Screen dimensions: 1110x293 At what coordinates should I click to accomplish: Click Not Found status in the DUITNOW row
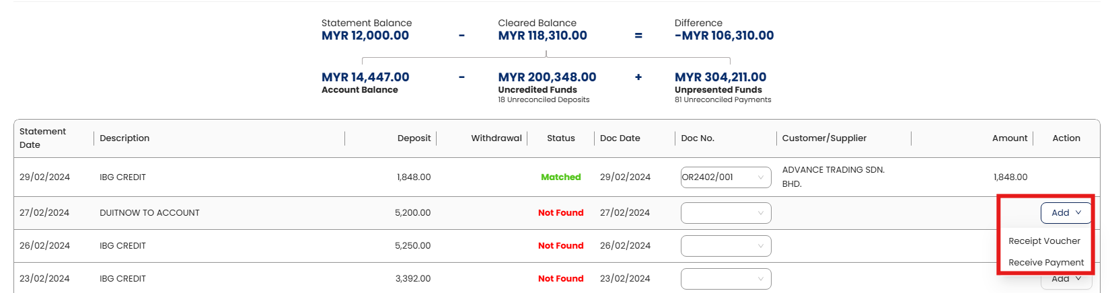(560, 212)
